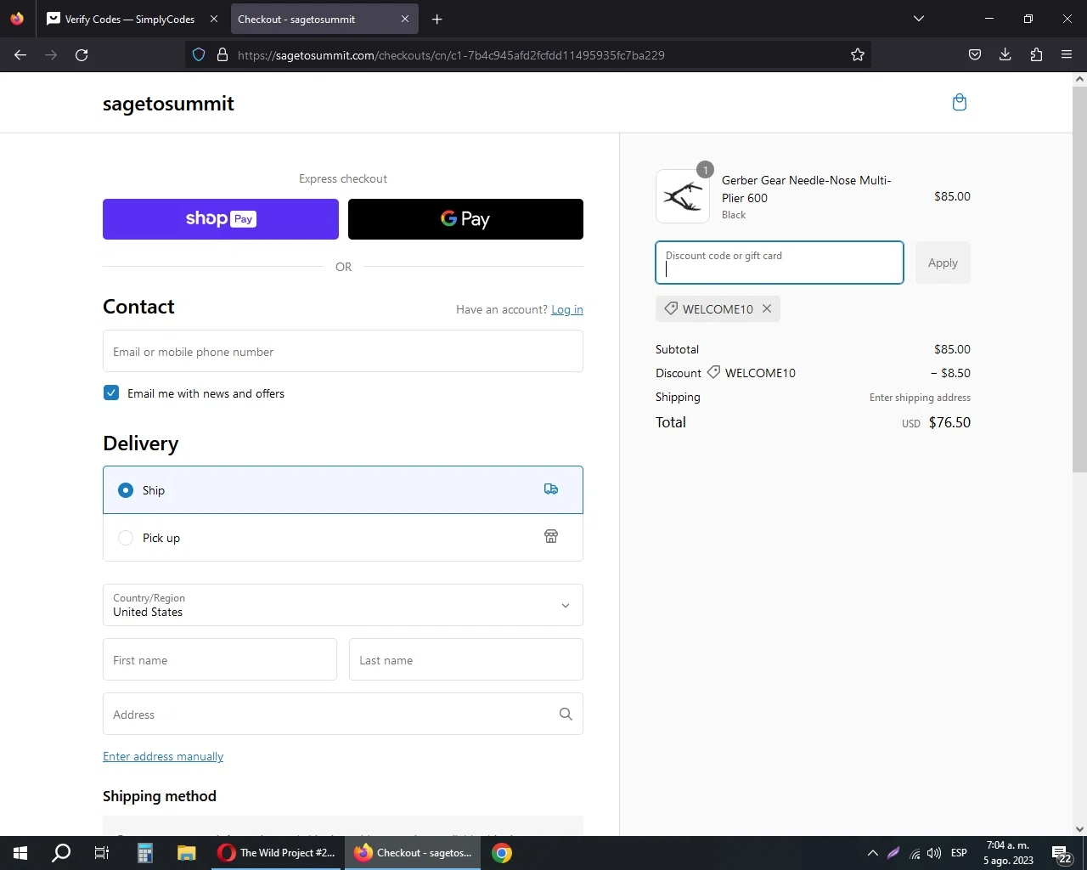
Task: Show hidden system tray icons
Action: (x=872, y=853)
